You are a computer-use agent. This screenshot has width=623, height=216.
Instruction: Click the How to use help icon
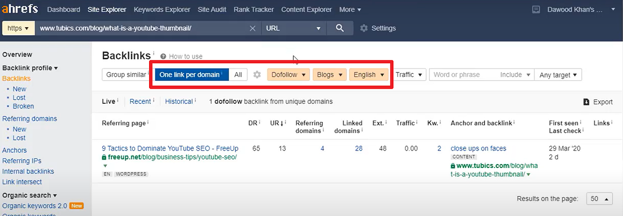click(x=163, y=57)
